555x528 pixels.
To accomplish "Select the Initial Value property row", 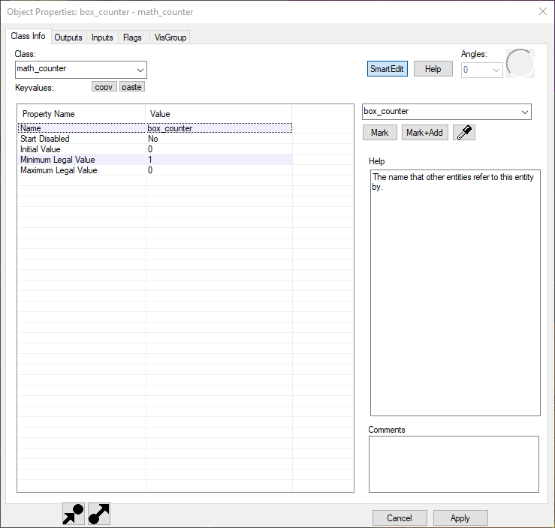I will pyautogui.click(x=155, y=149).
